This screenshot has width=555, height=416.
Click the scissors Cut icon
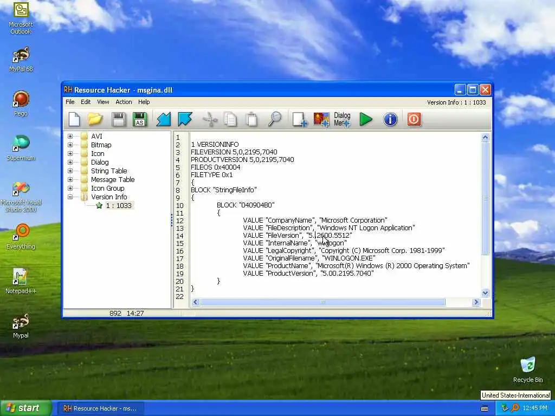210,119
